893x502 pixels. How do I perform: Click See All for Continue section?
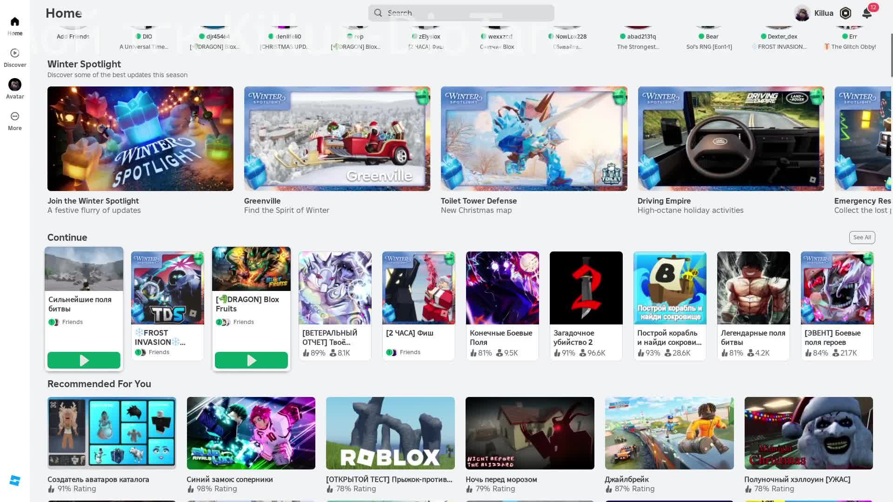pos(862,238)
